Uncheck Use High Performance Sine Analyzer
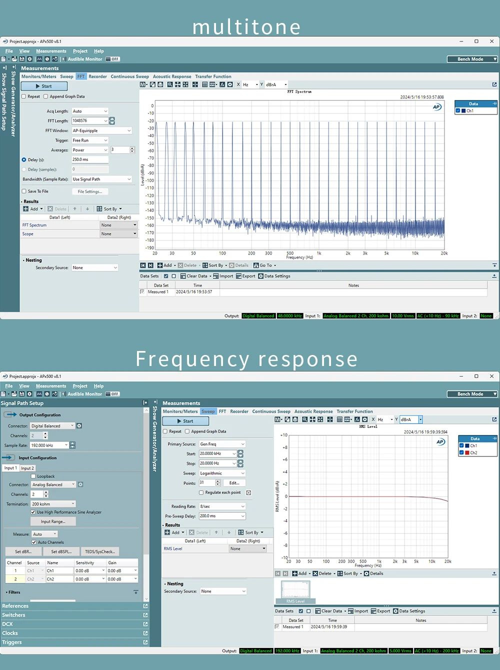The image size is (500, 670). coord(33,512)
